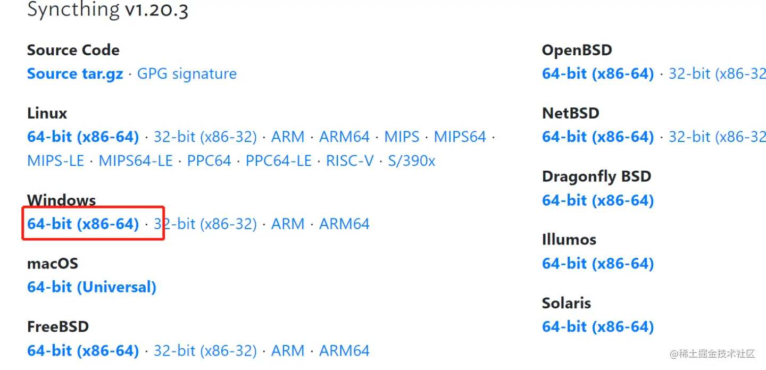The image size is (766, 370).
Task: Open the Linux MIPS-LE link
Action: (x=56, y=161)
